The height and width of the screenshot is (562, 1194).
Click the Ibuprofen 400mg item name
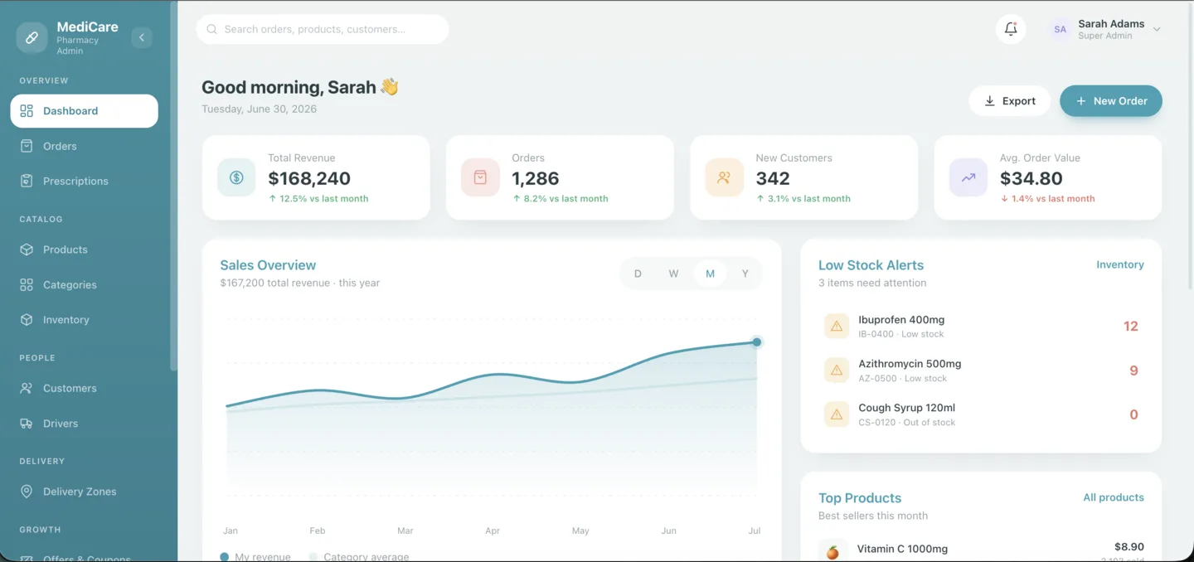pos(901,320)
